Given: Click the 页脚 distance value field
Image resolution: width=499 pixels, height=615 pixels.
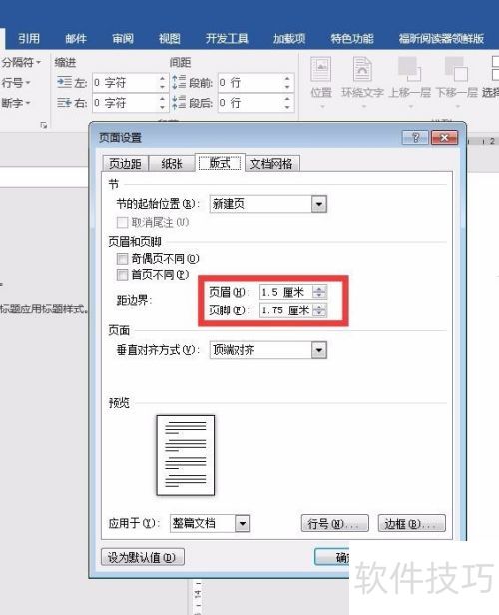Looking at the screenshot, I should (286, 310).
